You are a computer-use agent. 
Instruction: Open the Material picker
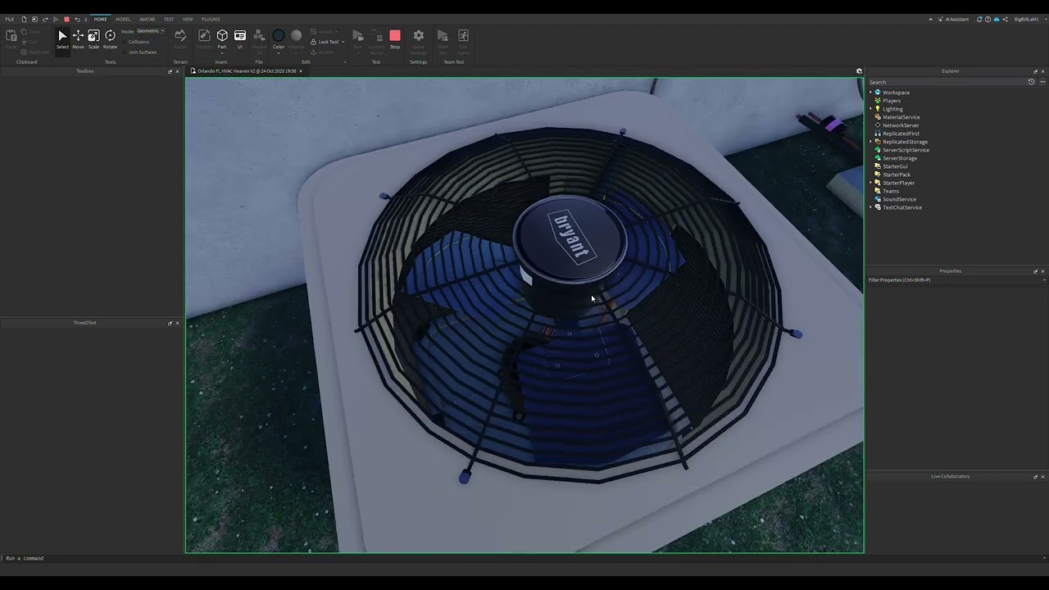pos(296,39)
